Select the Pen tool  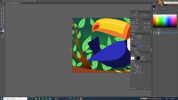[x=1, y=9]
